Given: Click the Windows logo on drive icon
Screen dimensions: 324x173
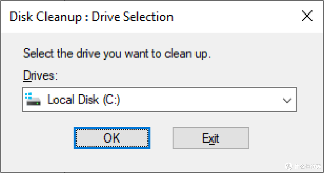Looking at the screenshot, I should (29, 95).
